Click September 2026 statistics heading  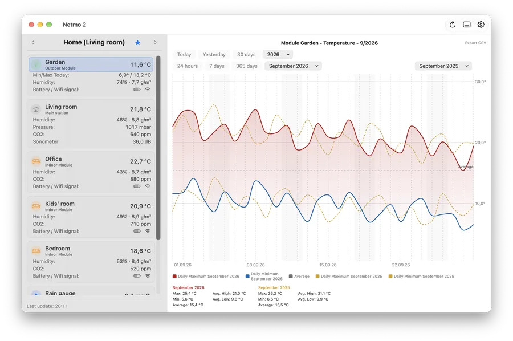pyautogui.click(x=189, y=287)
